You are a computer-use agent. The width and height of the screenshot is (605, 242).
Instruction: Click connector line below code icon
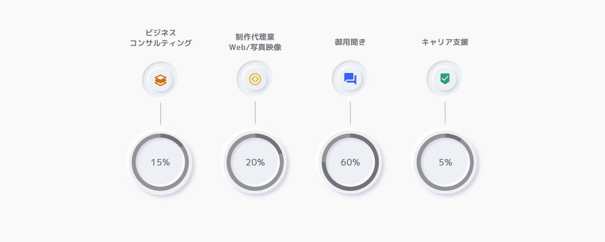255,113
